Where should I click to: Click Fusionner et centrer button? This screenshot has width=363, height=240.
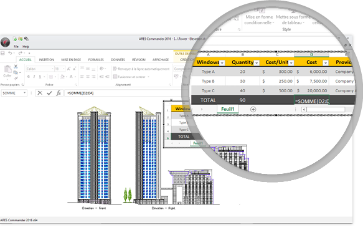[x=129, y=77]
